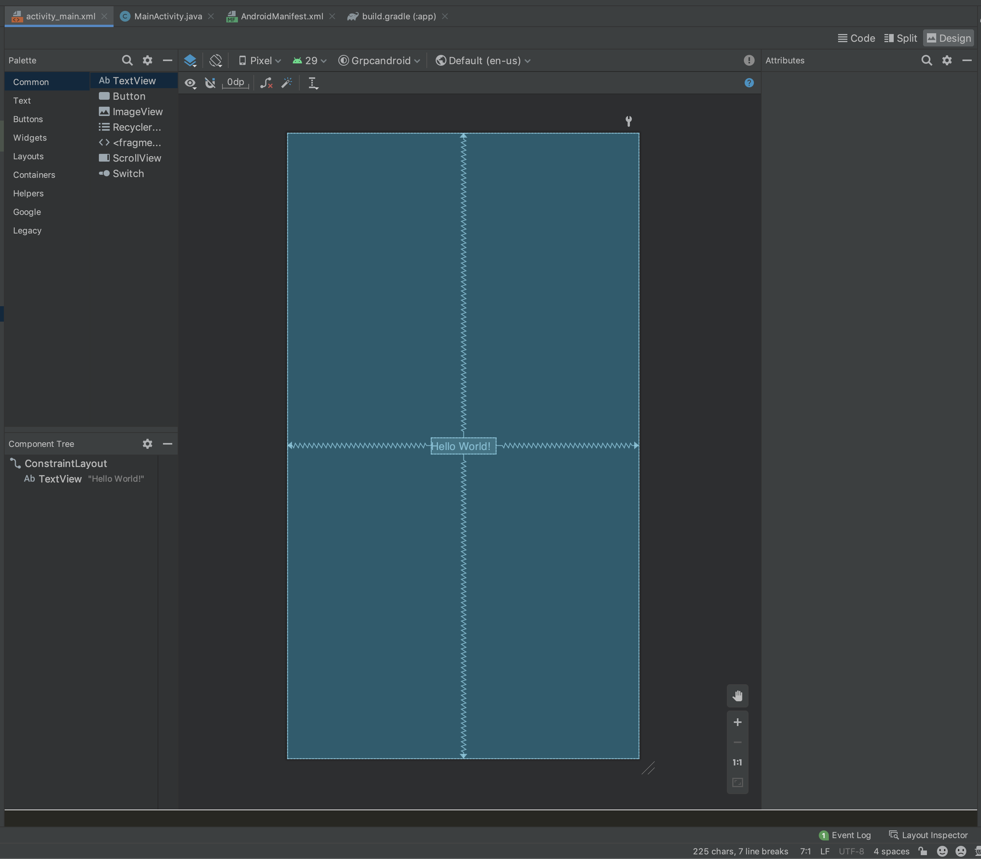Click the Guidelines toolbar icon
Screen dimensions: 981x859
(312, 83)
